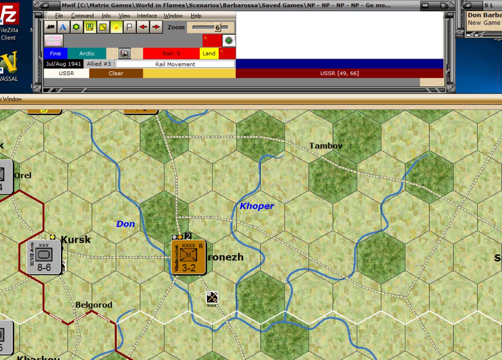
Task: Expand the Window menu
Action: pos(173,15)
